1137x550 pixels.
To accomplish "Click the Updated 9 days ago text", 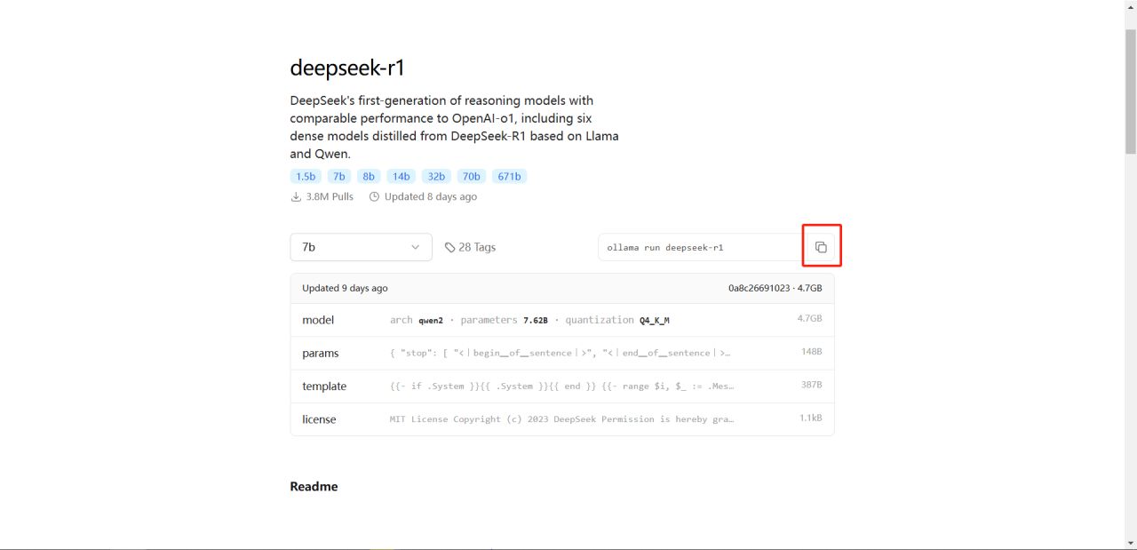I will [x=345, y=288].
